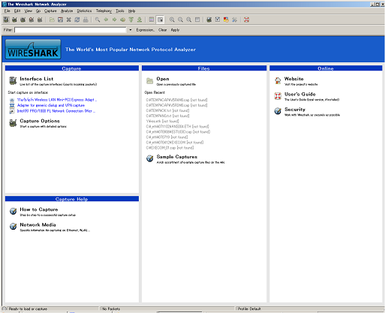
Task: Open the Go menu
Action: pos(38,11)
